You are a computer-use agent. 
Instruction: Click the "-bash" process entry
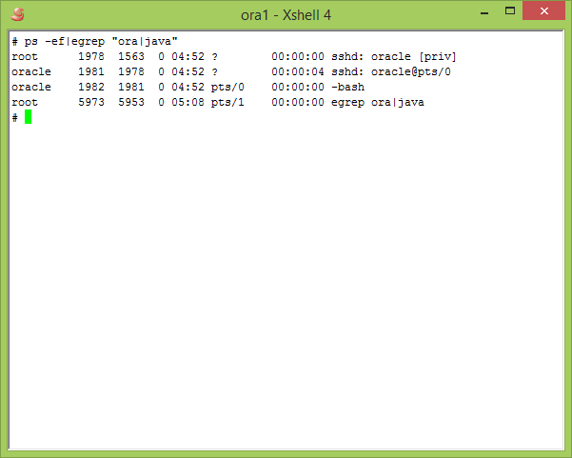[347, 87]
